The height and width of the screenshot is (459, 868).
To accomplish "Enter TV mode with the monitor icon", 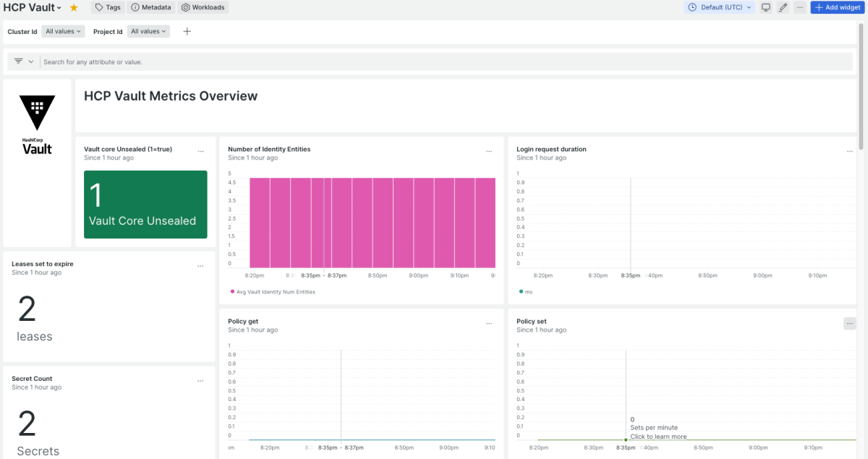I will click(766, 7).
